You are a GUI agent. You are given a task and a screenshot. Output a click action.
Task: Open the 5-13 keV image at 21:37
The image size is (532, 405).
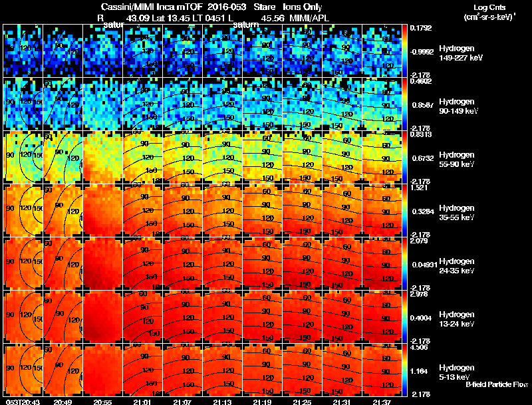pyautogui.click(x=382, y=370)
